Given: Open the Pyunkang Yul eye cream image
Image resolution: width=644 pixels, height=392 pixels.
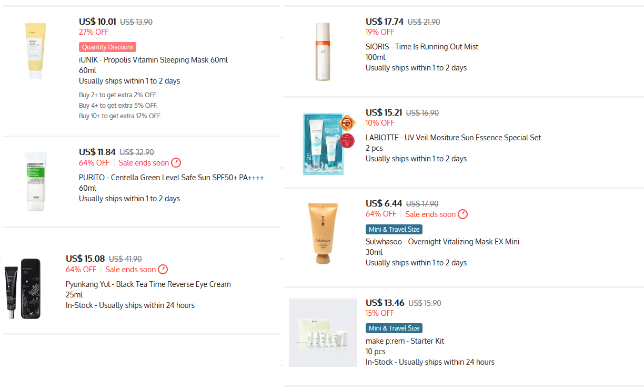Looking at the screenshot, I should pyautogui.click(x=22, y=288).
